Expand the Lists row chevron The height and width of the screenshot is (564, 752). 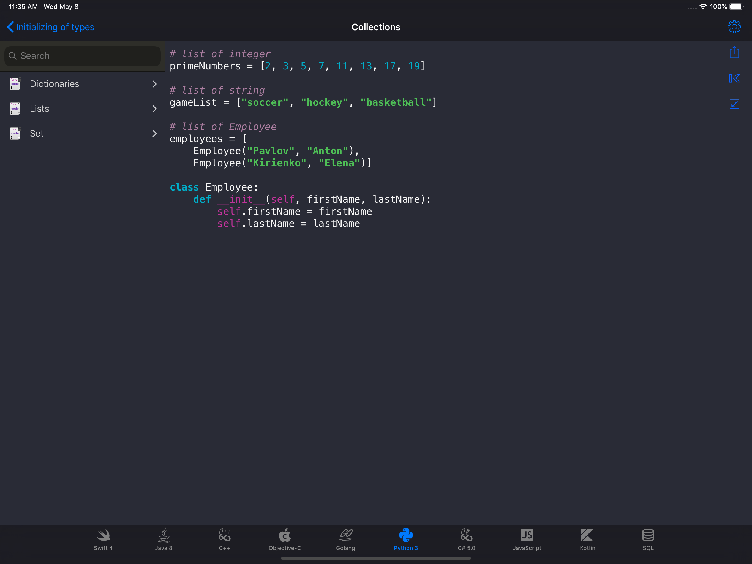155,109
